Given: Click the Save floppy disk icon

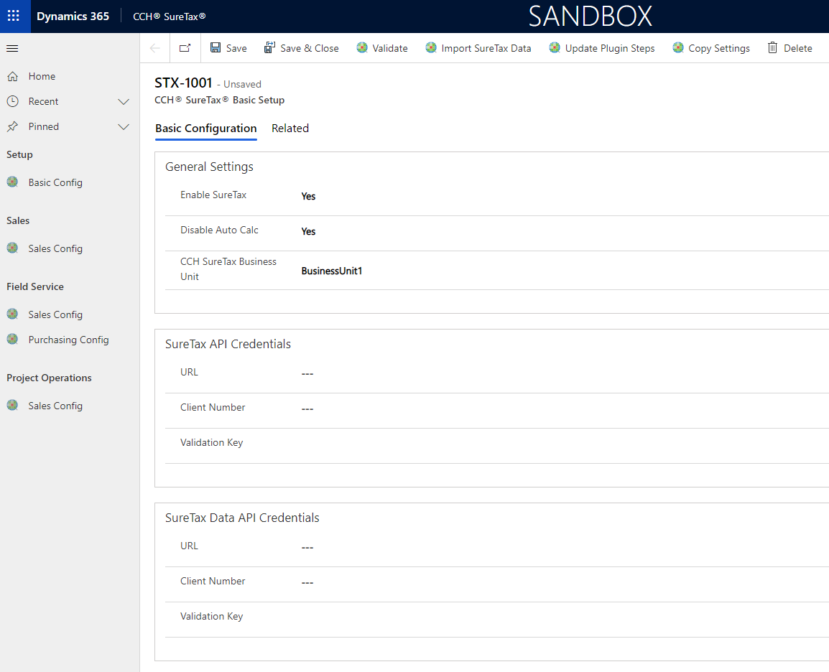Looking at the screenshot, I should pos(216,48).
